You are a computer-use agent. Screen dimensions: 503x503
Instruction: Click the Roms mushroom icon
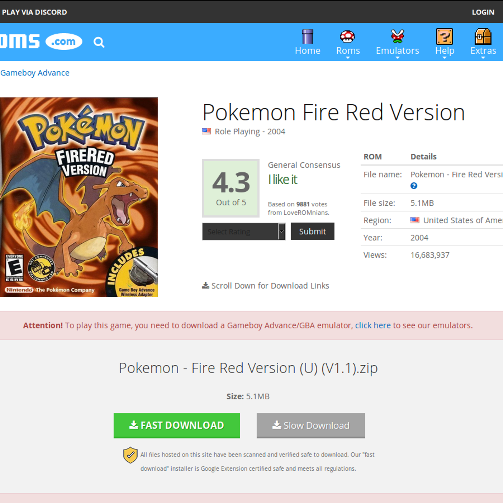[347, 36]
